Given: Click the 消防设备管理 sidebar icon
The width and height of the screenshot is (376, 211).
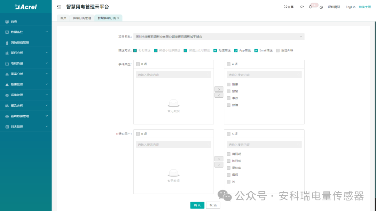Looking at the screenshot, I should click(x=7, y=43).
